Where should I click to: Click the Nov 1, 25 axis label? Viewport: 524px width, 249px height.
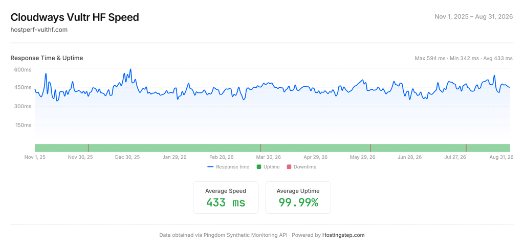click(35, 157)
